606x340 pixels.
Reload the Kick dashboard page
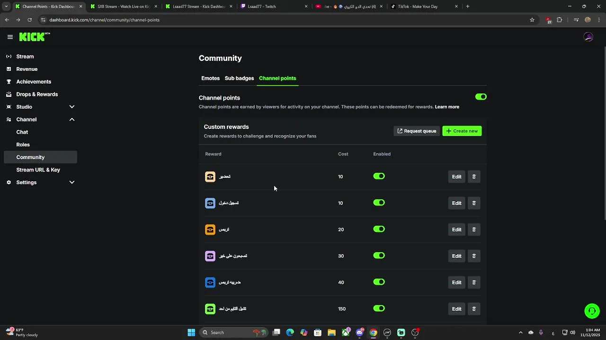(x=30, y=20)
